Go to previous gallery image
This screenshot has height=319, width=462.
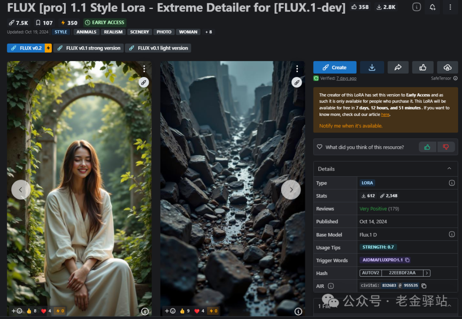coord(21,190)
